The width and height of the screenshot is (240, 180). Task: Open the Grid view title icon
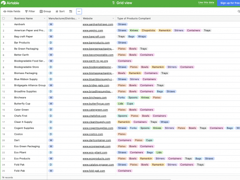click(113, 3)
